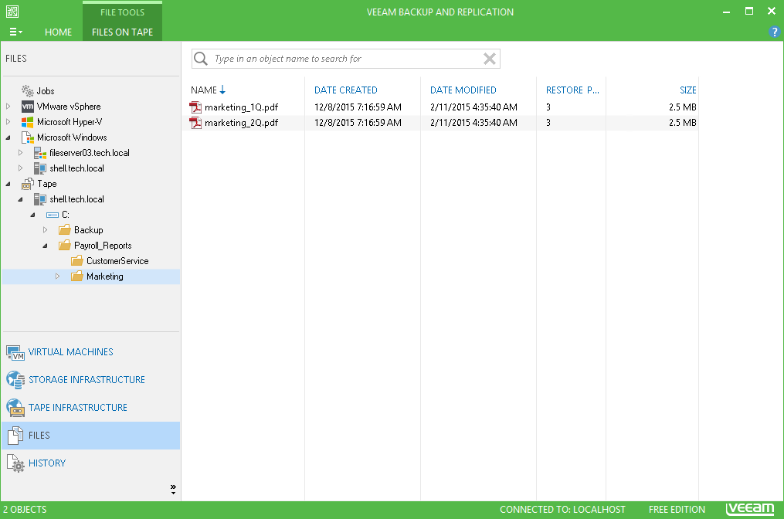The width and height of the screenshot is (784, 519).
Task: Select the marketing_2Q.pdf file name
Action: point(241,123)
